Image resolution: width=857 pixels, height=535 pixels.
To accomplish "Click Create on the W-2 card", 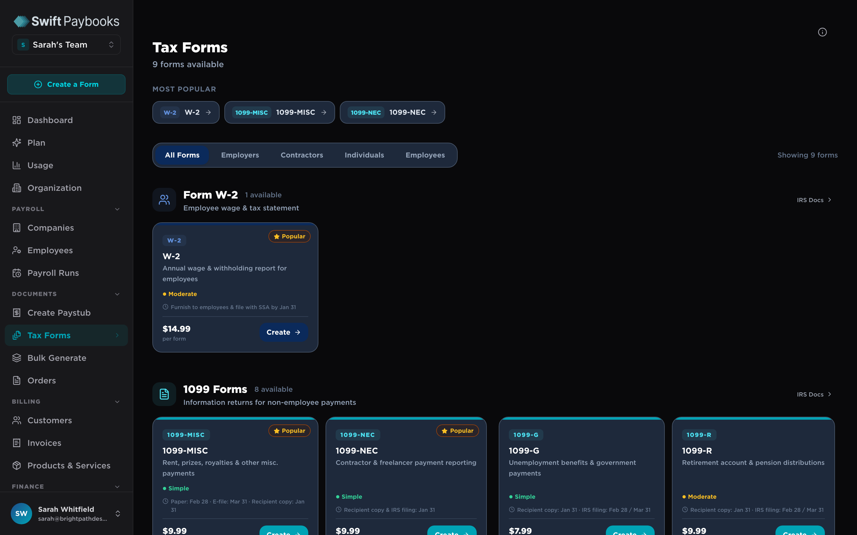I will point(283,332).
